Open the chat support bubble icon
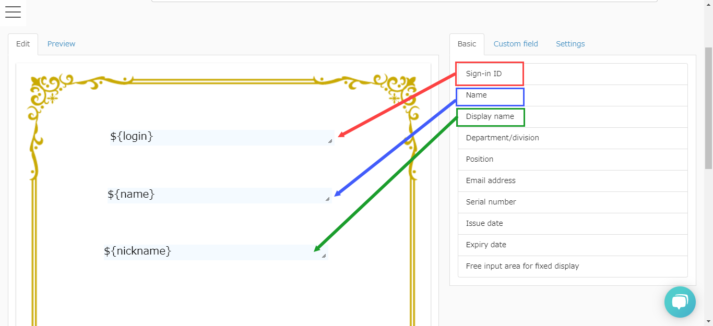The image size is (713, 326). (x=680, y=302)
